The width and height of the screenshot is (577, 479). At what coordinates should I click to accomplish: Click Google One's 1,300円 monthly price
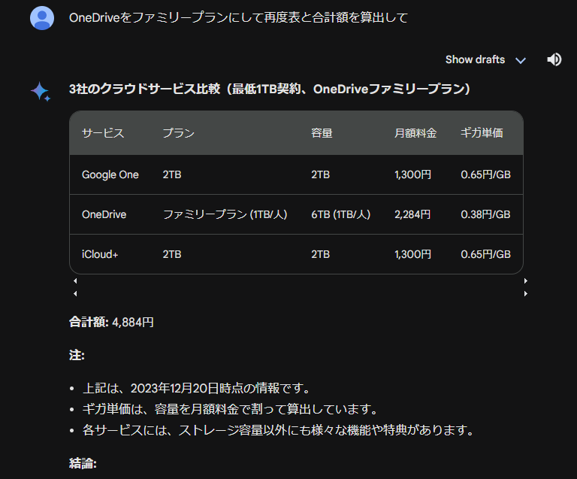click(x=413, y=174)
